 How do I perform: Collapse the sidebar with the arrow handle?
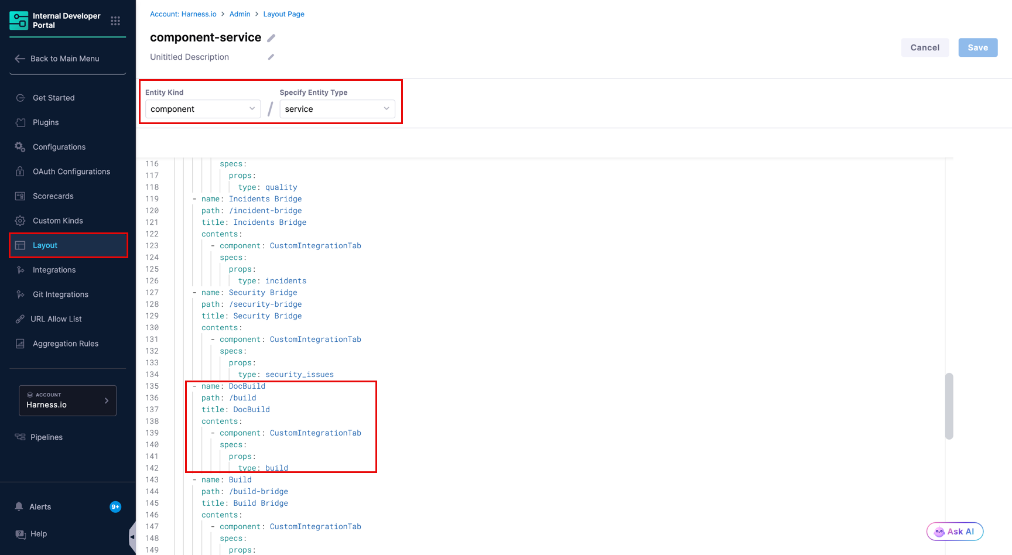coord(132,537)
